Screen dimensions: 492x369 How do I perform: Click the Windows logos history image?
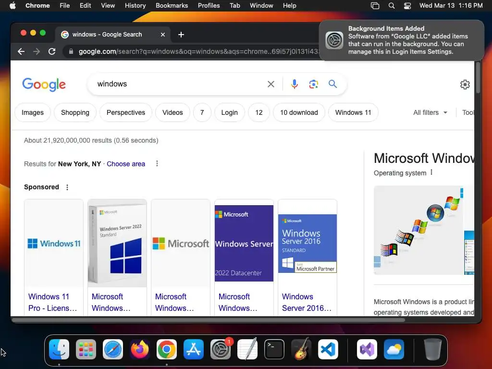pyautogui.click(x=418, y=230)
